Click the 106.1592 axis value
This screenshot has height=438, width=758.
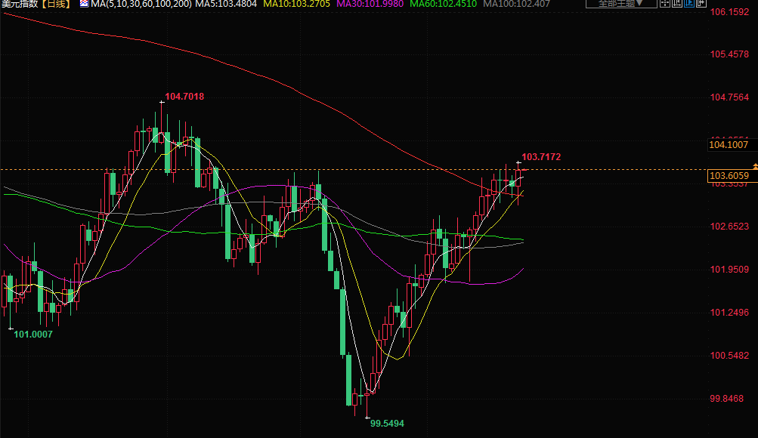click(729, 12)
